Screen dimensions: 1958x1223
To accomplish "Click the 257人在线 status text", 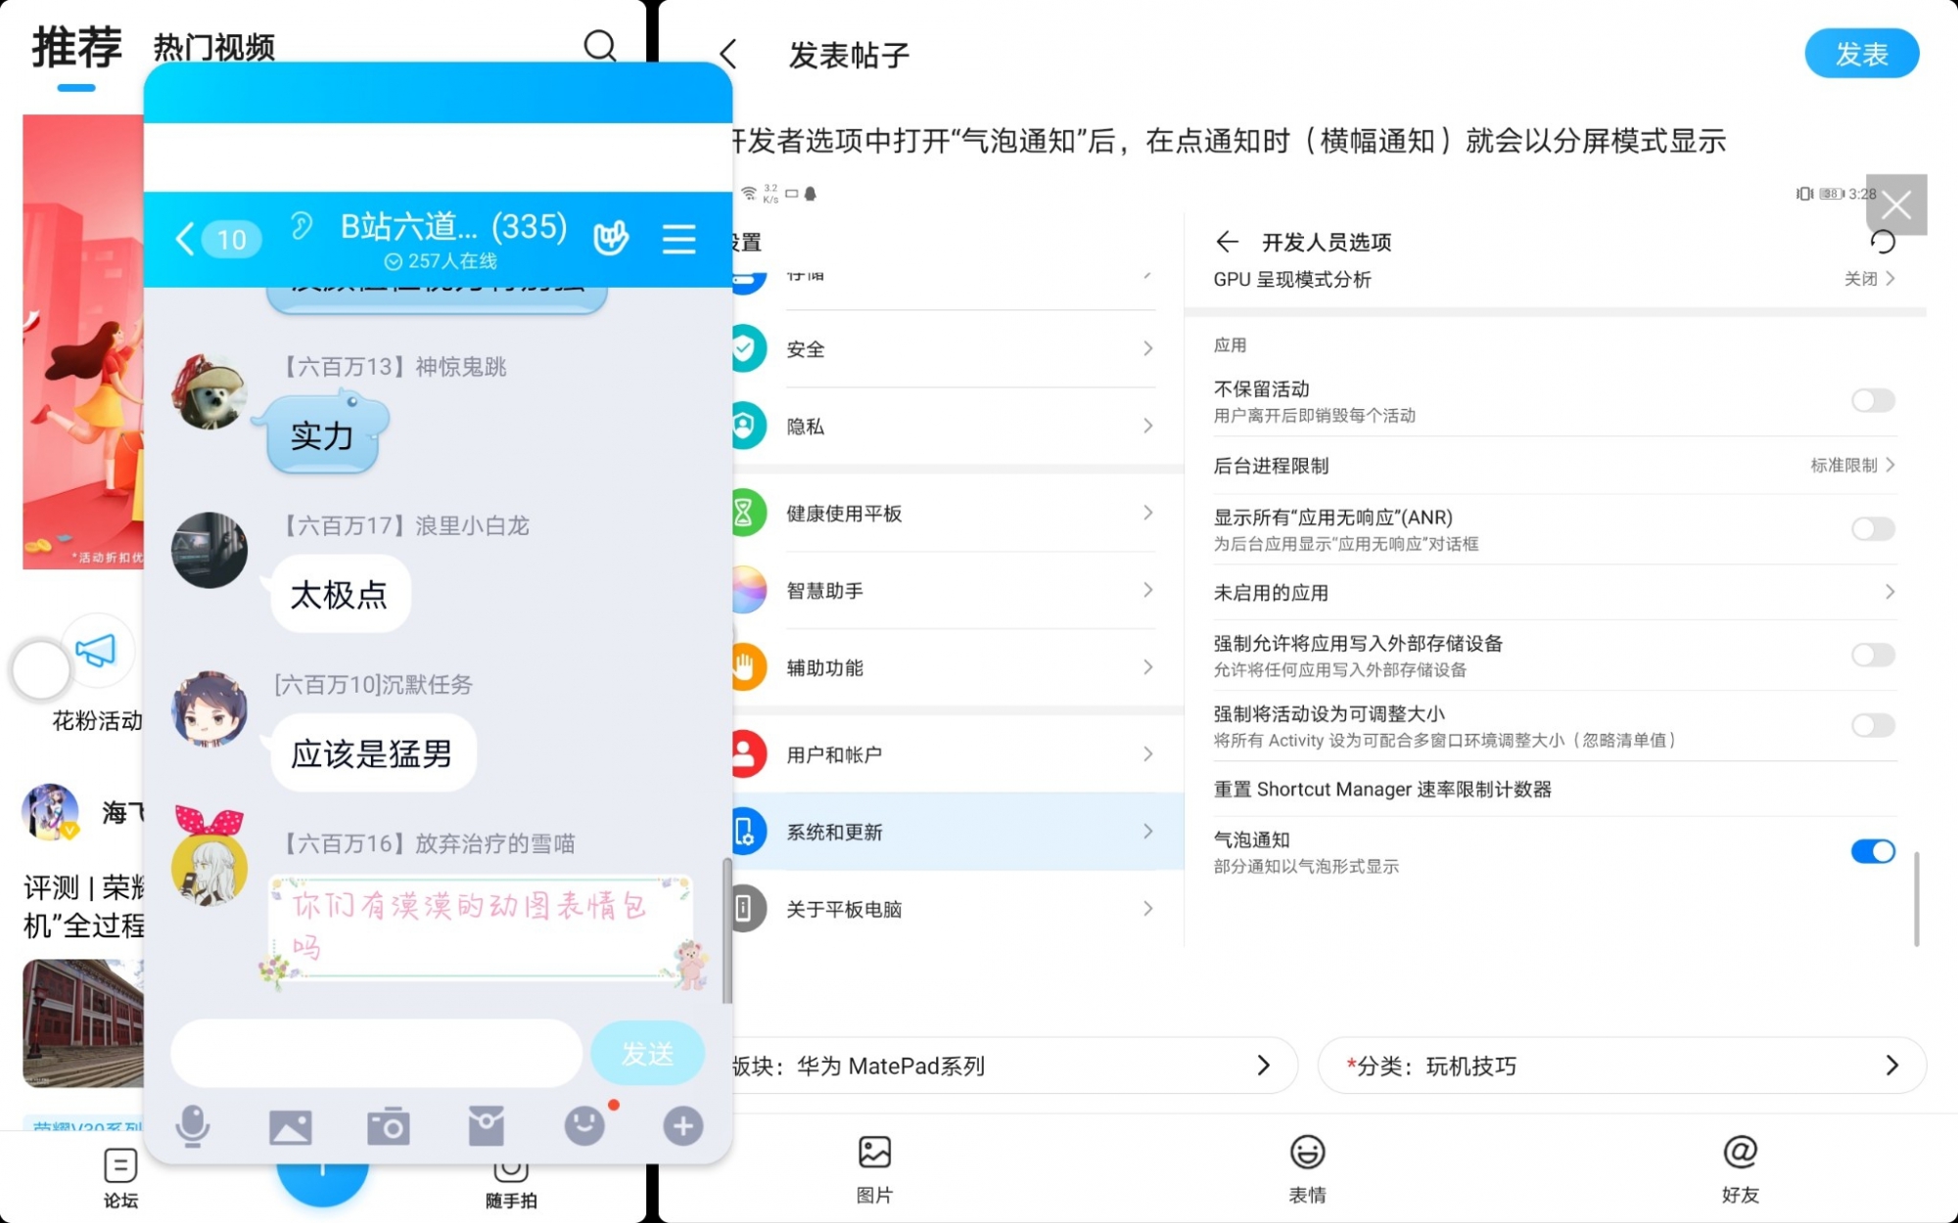I will tap(442, 261).
